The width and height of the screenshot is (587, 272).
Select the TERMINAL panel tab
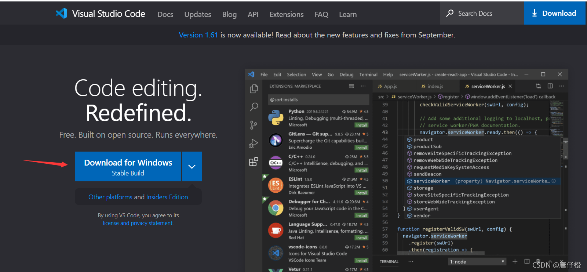[x=389, y=262]
